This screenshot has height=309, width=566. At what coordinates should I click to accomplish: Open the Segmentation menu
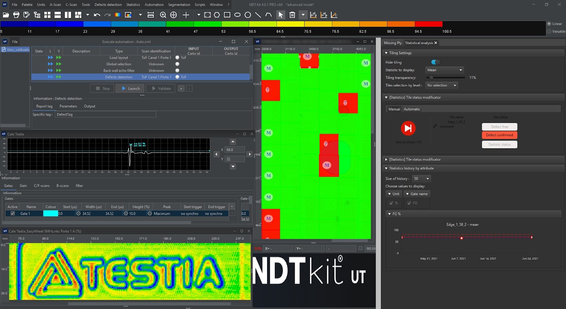179,5
